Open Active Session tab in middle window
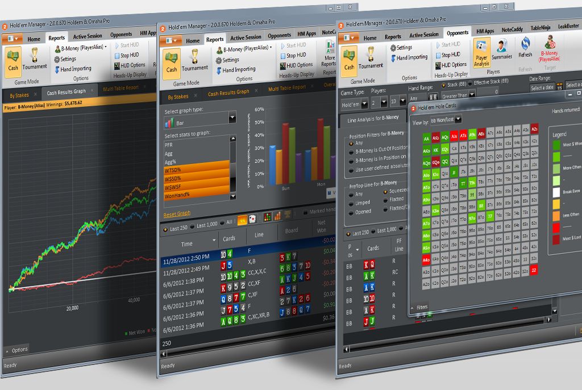The image size is (582, 390). [x=246, y=37]
